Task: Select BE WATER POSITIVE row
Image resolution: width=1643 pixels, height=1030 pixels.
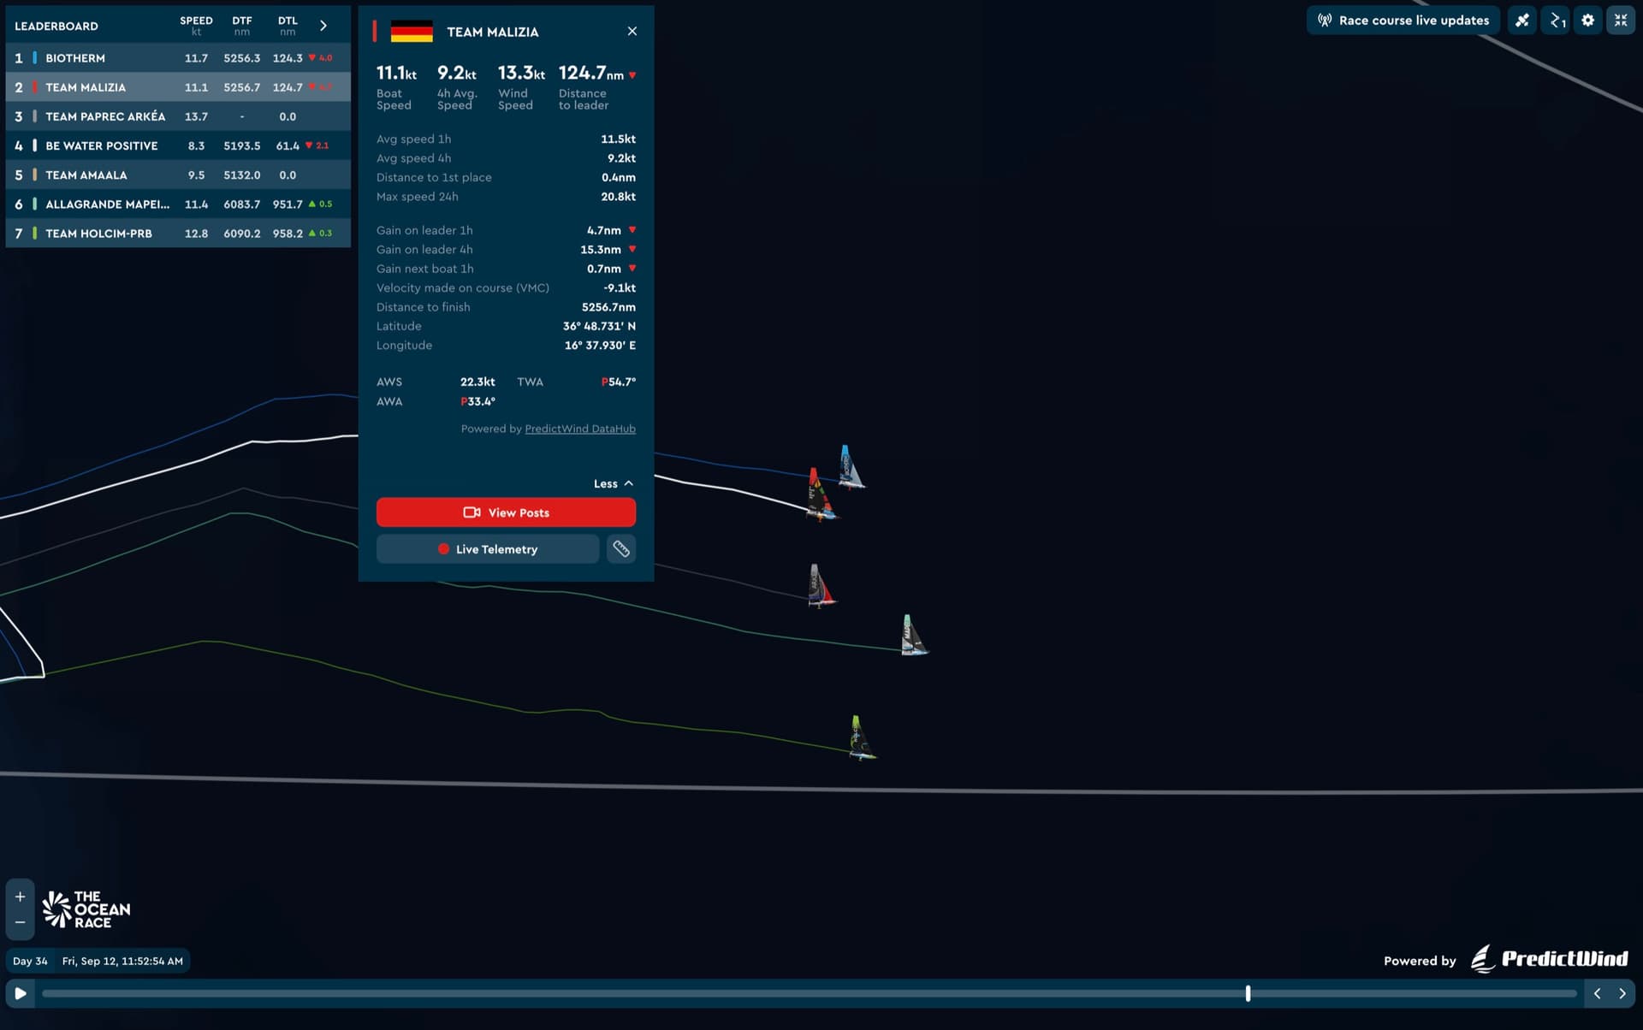Action: coord(178,145)
